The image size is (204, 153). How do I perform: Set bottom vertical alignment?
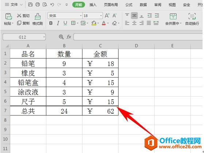coord(142,16)
